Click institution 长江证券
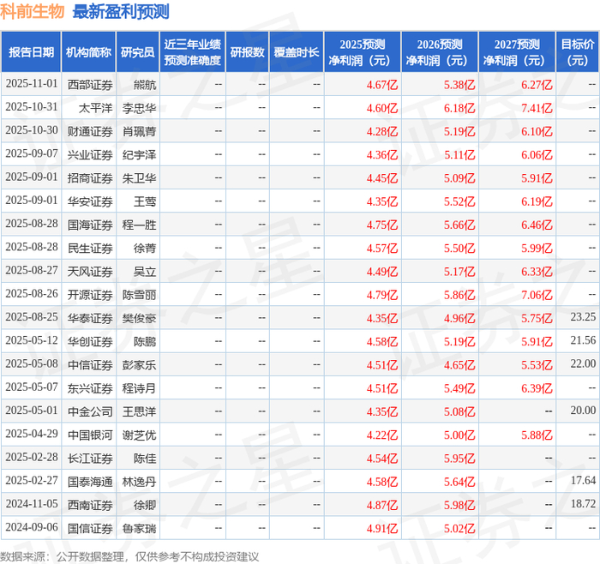The height and width of the screenshot is (564, 600). (90, 458)
